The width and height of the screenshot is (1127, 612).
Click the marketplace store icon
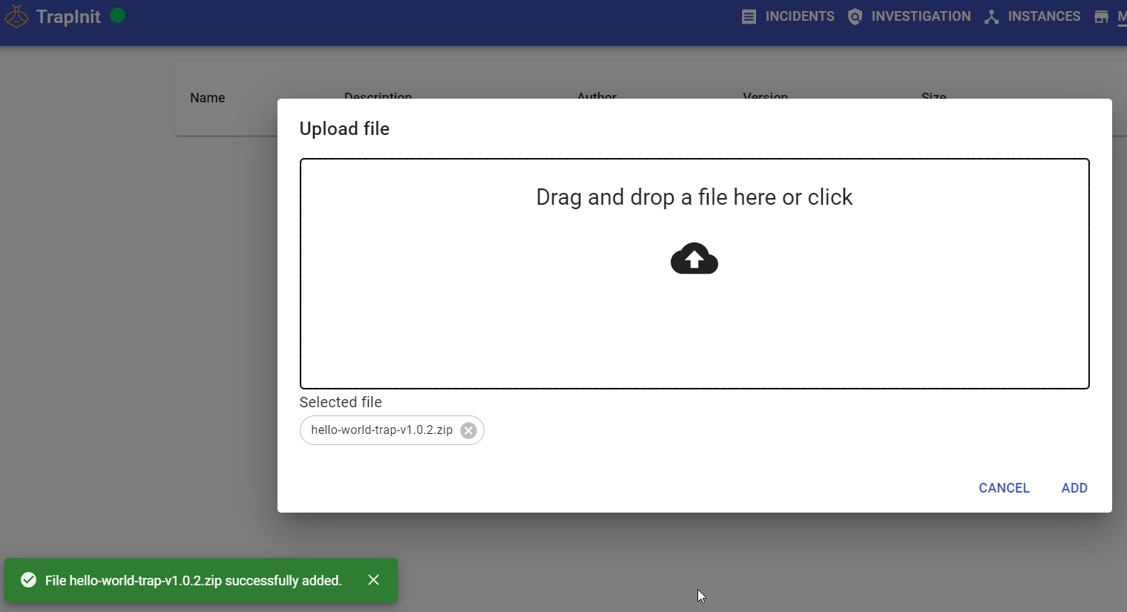(x=1101, y=16)
